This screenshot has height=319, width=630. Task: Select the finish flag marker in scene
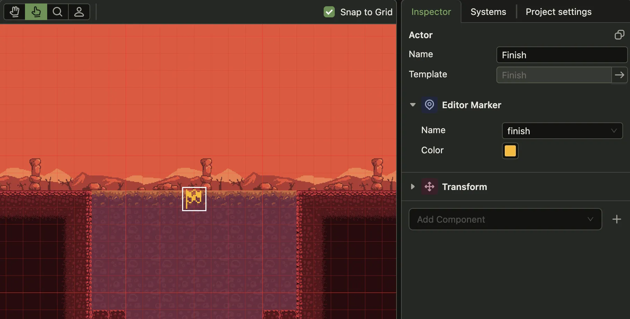click(x=194, y=199)
